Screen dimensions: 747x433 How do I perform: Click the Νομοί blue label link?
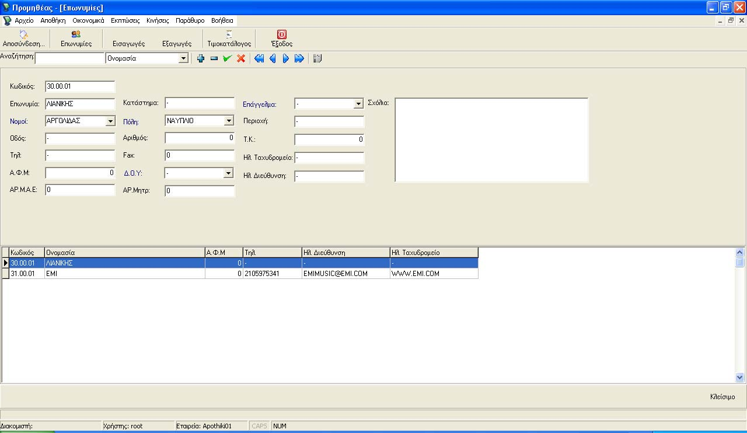pyautogui.click(x=19, y=122)
